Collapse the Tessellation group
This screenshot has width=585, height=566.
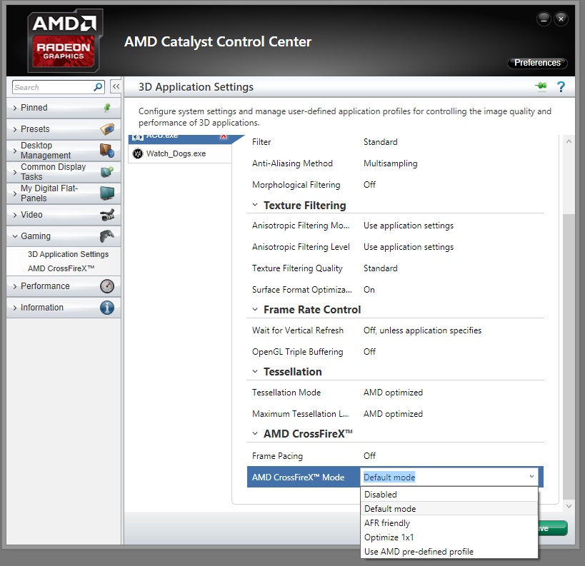tap(255, 371)
